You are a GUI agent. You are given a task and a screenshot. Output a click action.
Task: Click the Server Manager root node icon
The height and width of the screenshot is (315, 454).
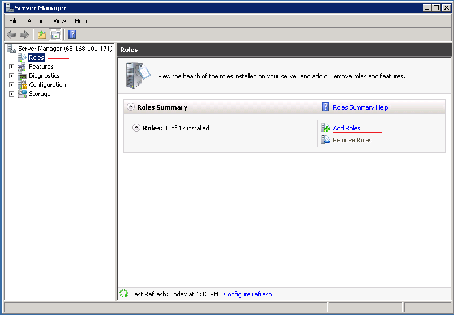[x=11, y=49]
